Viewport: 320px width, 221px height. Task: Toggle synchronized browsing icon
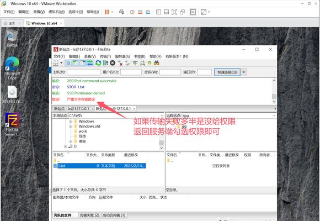pos(150,63)
